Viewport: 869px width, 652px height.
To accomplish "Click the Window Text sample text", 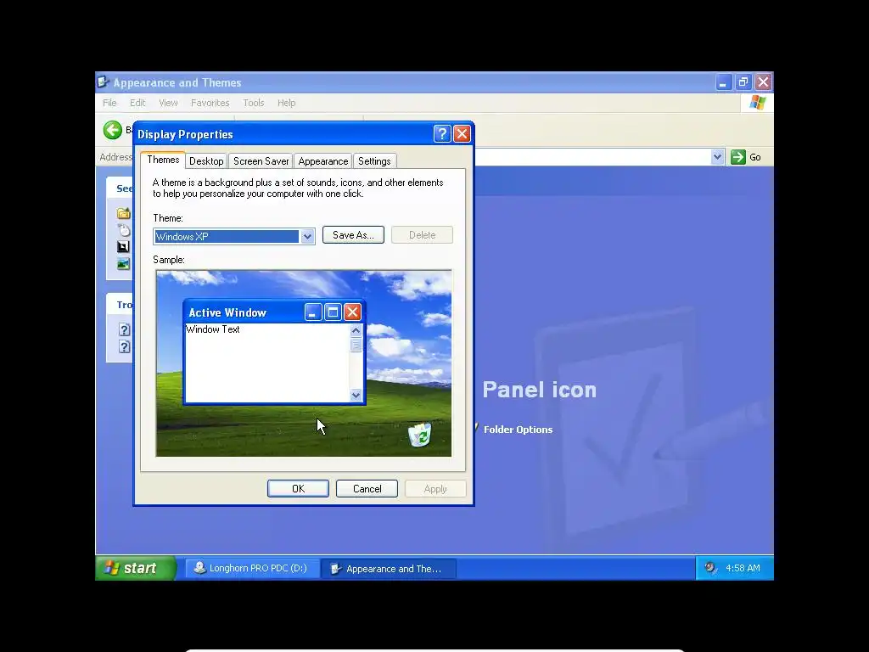I will pos(213,329).
